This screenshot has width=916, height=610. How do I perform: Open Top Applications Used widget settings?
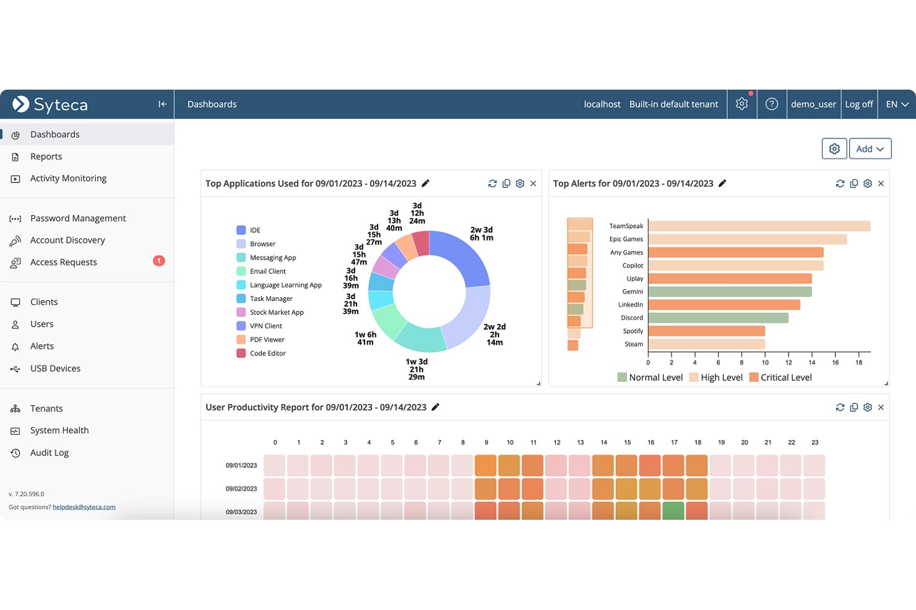(x=520, y=184)
